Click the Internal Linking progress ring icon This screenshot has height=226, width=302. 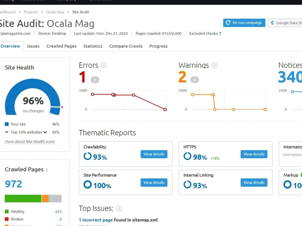[188, 184]
